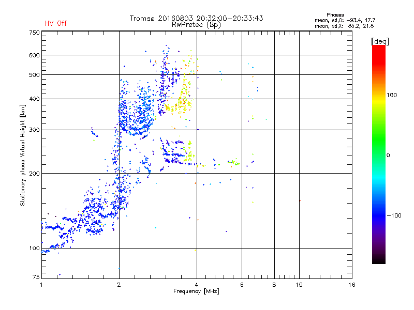Click the isolated red data point at 10 MHz
Image resolution: width=414 pixels, height=310 pixels.
click(300, 200)
